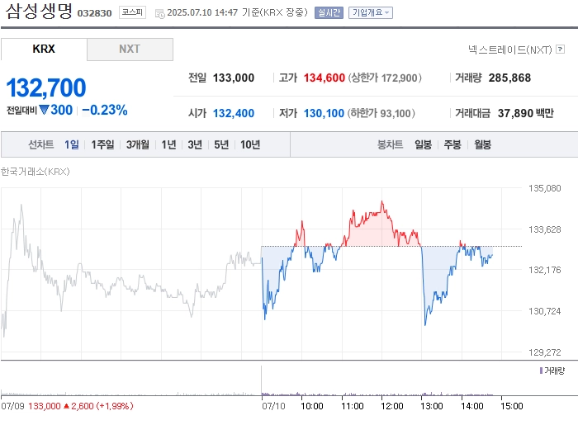Click the 코스피 market badge

pyautogui.click(x=132, y=12)
